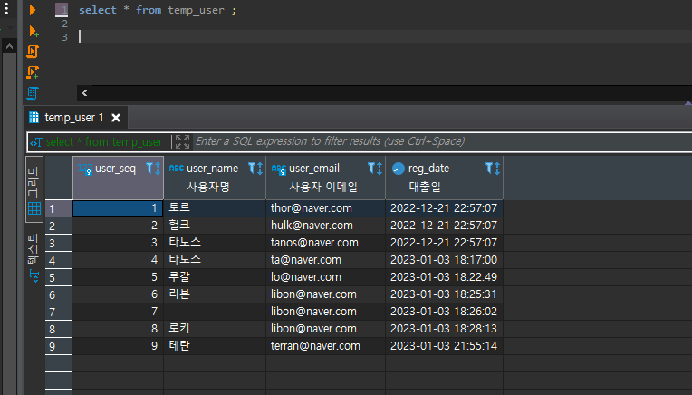Click the user_name cell 로키
Screen dimensions: 692x395
tap(215, 328)
